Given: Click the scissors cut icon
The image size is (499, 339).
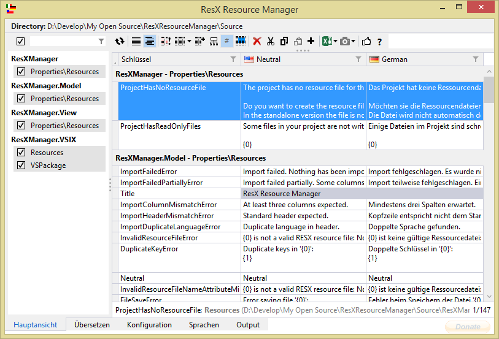Looking at the screenshot, I should (271, 41).
